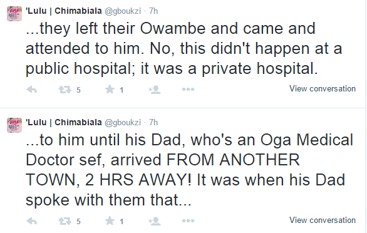Open @gboukzi handle on second tweet
Viewport: 367px width, 233px height.
coord(123,123)
